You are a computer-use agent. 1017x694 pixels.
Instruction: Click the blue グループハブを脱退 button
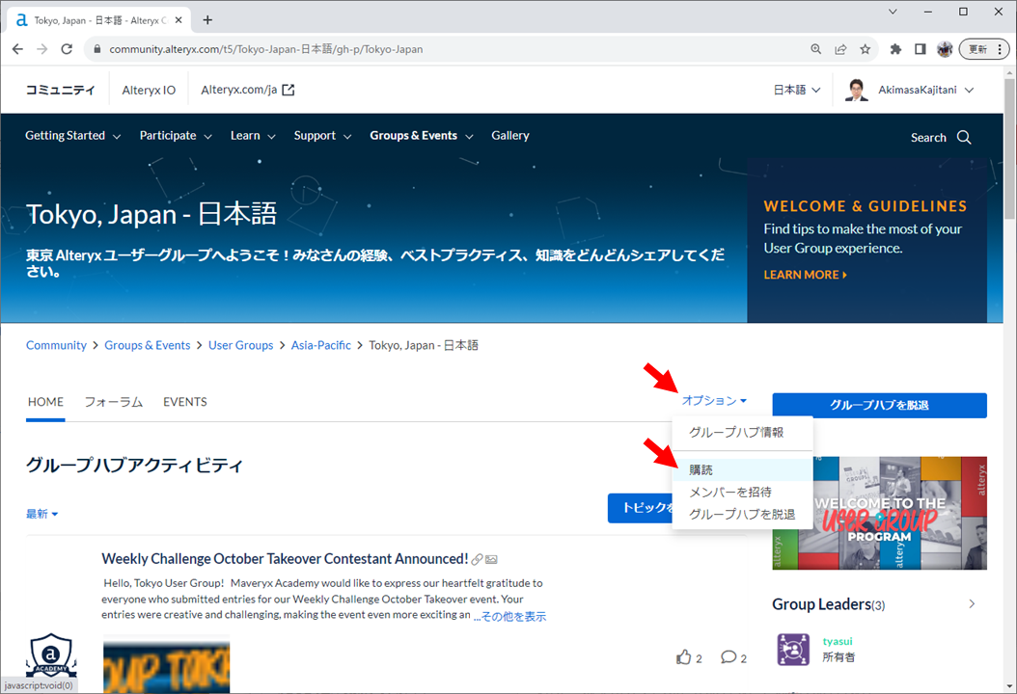pos(879,406)
